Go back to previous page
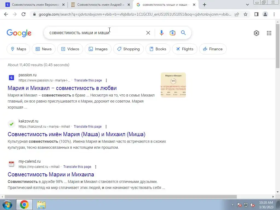280x210 pixels. coord(6,14)
